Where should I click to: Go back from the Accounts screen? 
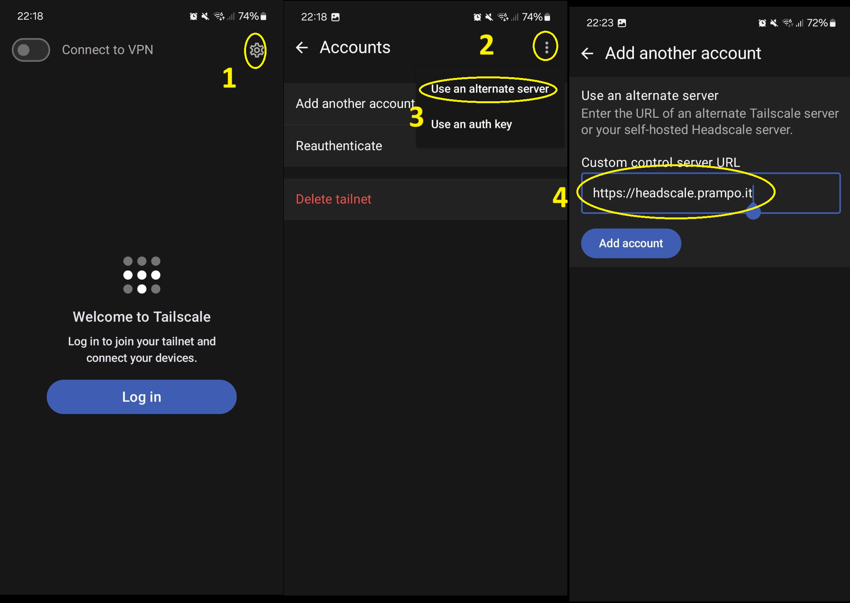pyautogui.click(x=302, y=48)
